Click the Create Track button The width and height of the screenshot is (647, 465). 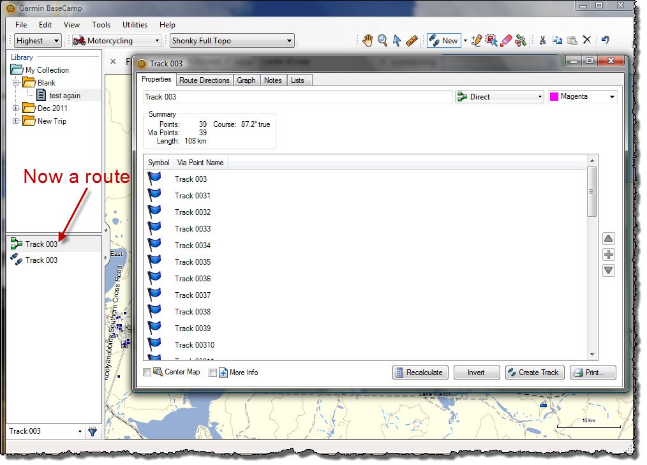(x=535, y=373)
